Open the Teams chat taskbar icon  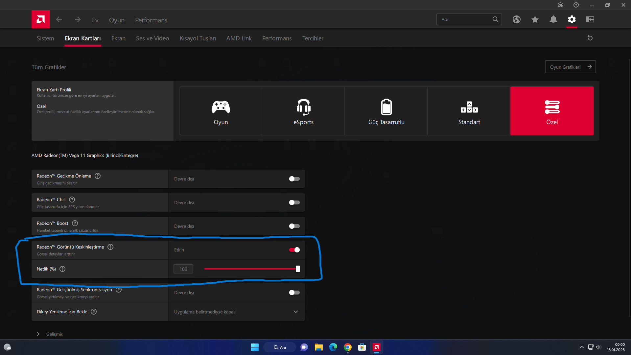pyautogui.click(x=304, y=347)
